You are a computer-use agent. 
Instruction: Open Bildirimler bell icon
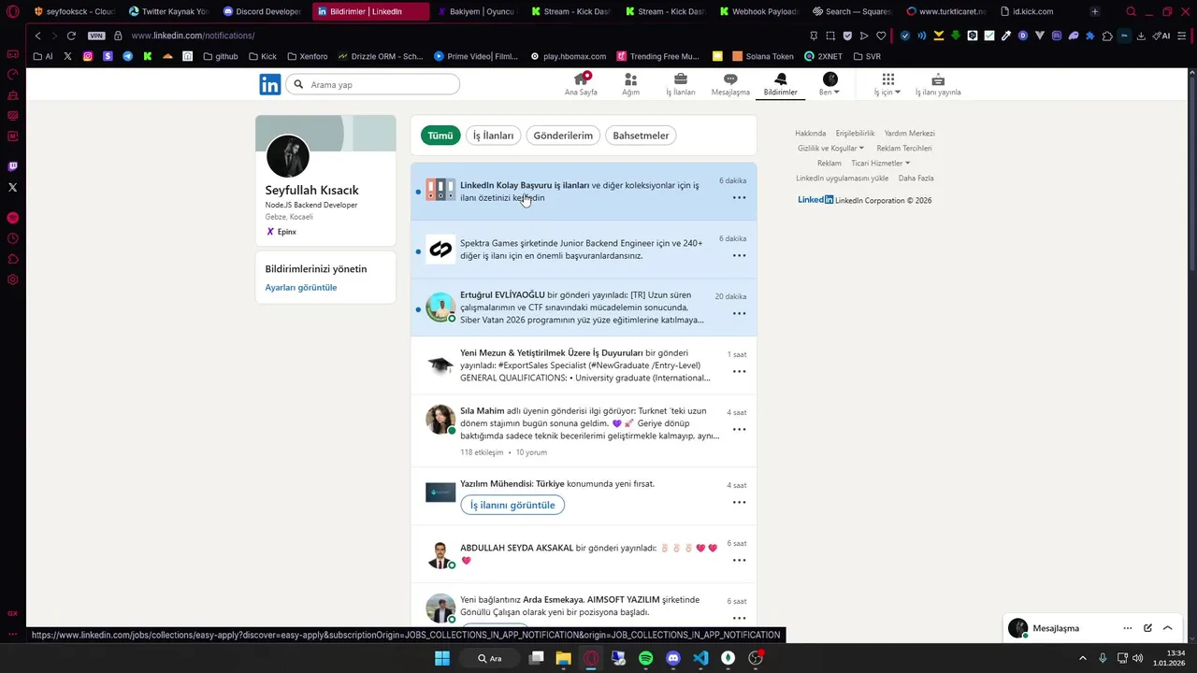pyautogui.click(x=780, y=84)
